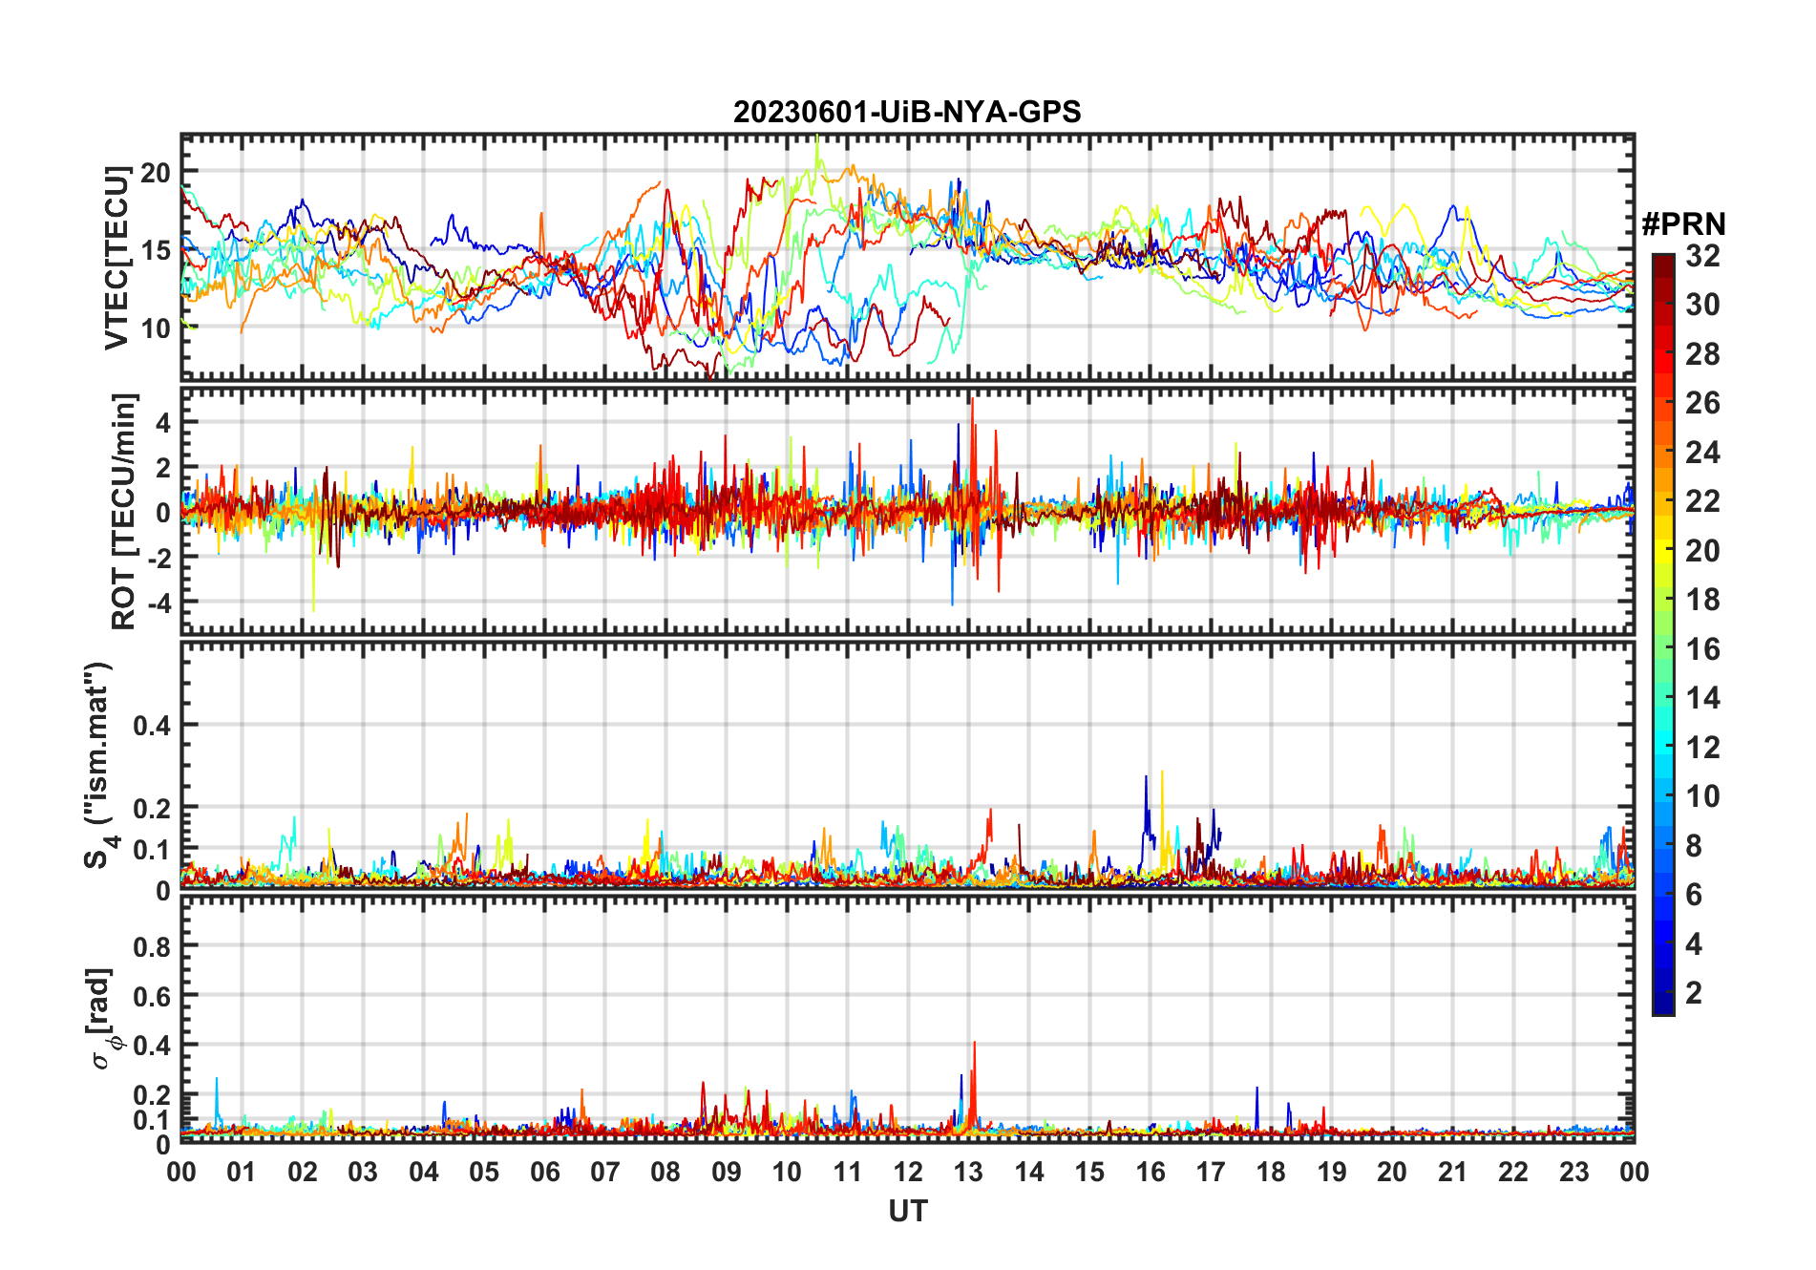Click ROT y-axis tick label -4
1816x1270 pixels.
point(159,602)
